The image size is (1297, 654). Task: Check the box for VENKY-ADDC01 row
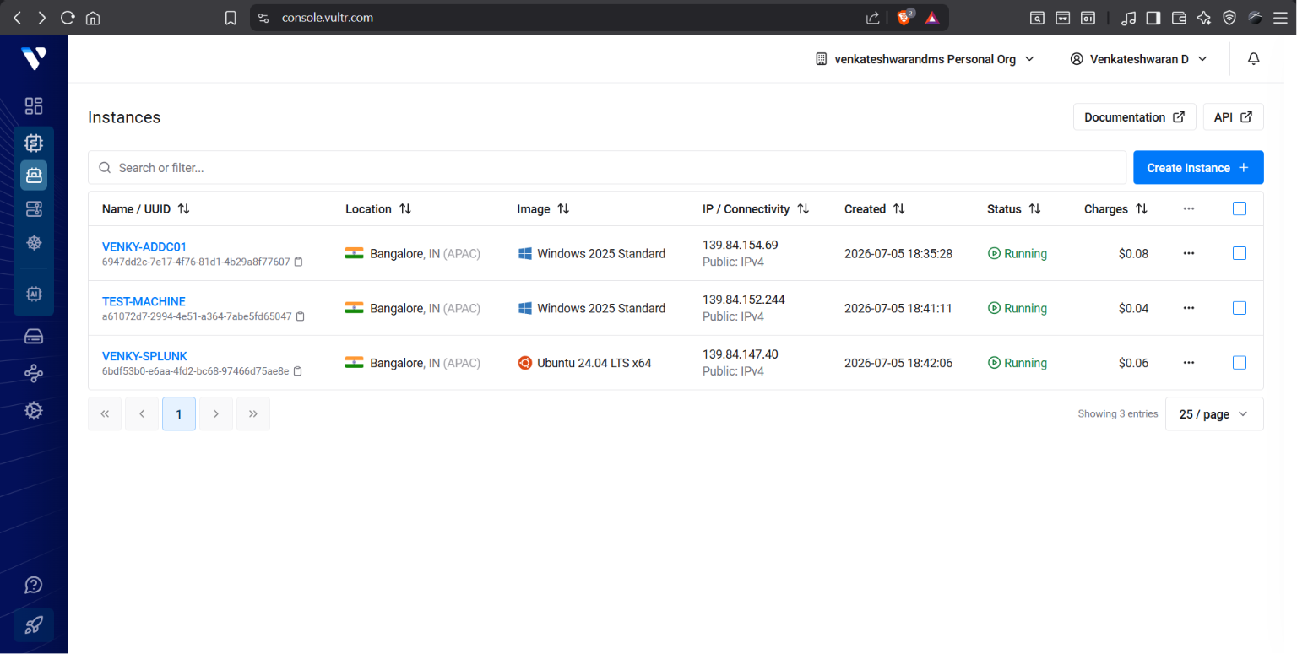click(1240, 253)
